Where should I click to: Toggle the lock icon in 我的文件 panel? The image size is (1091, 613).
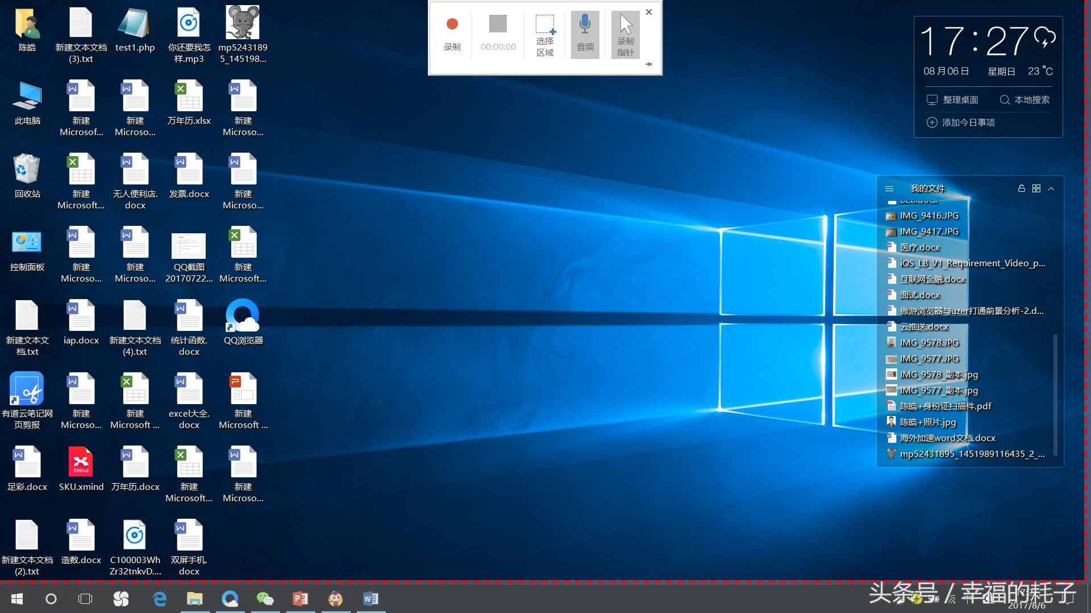(1021, 188)
